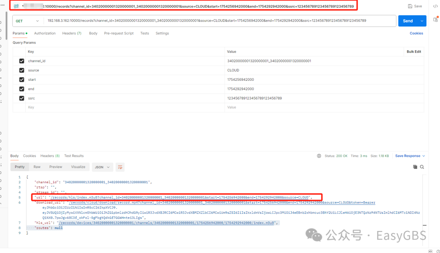Screen dimensions: 440x253
Task: Open the help icon at the bottom-right corner
Action: click(x=438, y=251)
